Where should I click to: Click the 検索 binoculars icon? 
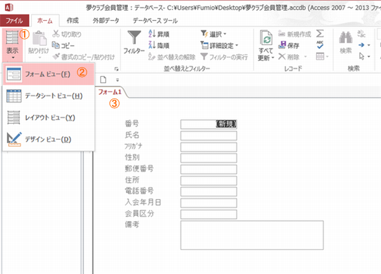pos(346,38)
